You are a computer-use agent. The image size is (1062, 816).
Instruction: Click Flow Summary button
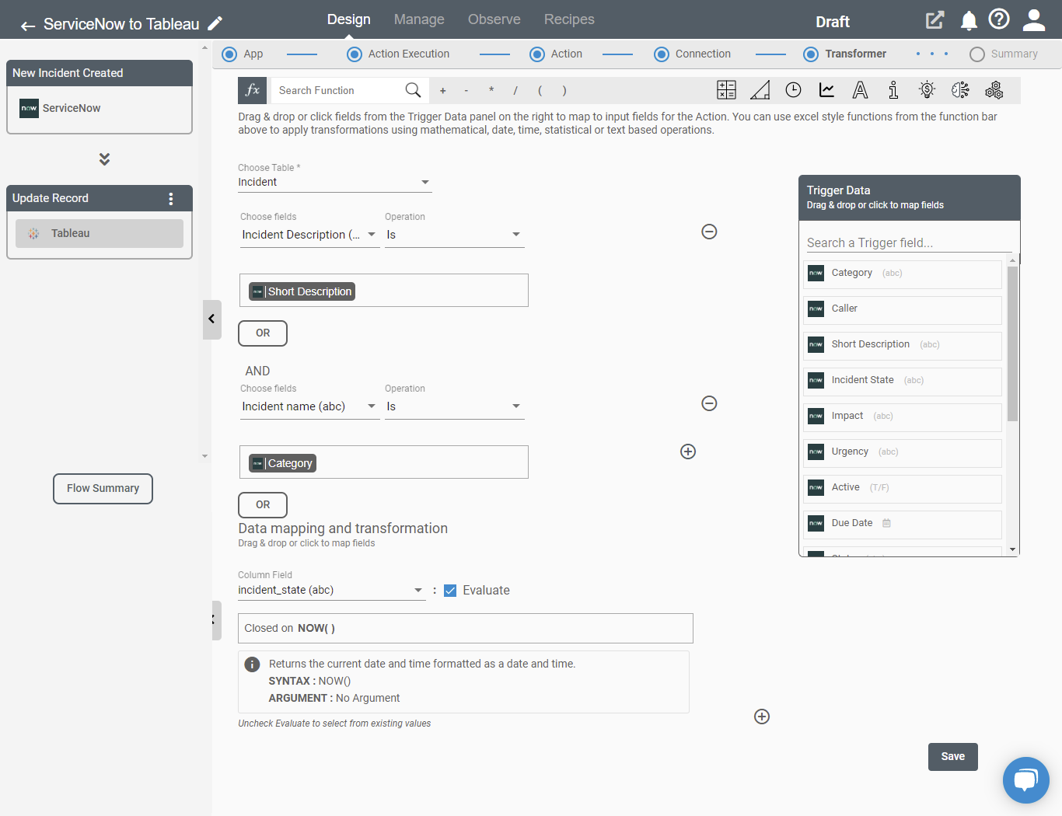pyautogui.click(x=103, y=489)
